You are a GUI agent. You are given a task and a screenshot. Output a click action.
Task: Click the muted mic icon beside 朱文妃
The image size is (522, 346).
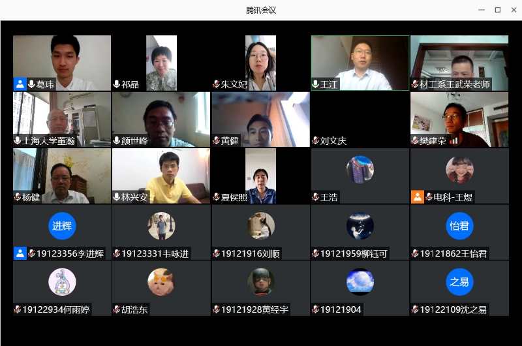216,84
